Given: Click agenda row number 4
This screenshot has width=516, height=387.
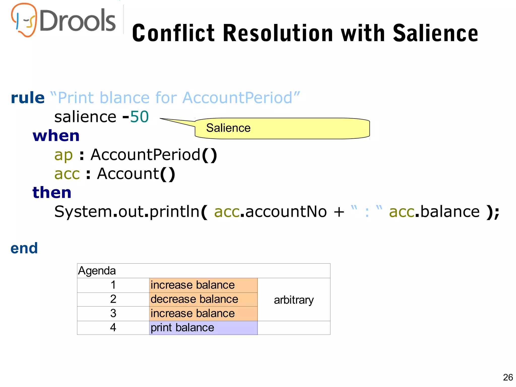Looking at the screenshot, I should coord(113,328).
